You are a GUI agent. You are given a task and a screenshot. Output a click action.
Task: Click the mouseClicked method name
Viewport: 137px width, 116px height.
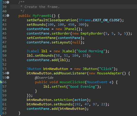tap(72, 82)
